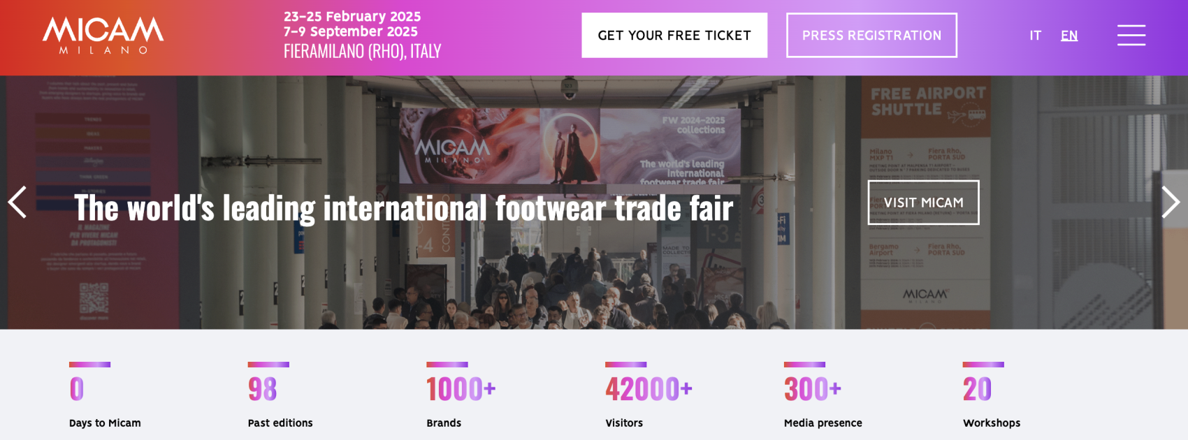
Task: Click the 98 Past editions statistic
Action: coord(280,395)
